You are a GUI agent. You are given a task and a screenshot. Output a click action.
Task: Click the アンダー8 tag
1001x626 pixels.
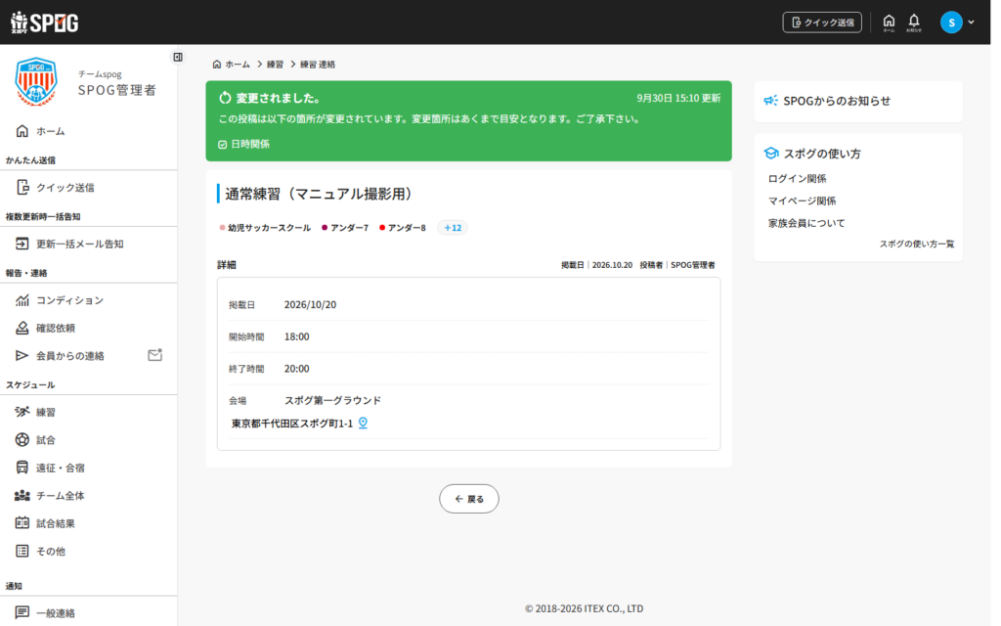tap(403, 227)
